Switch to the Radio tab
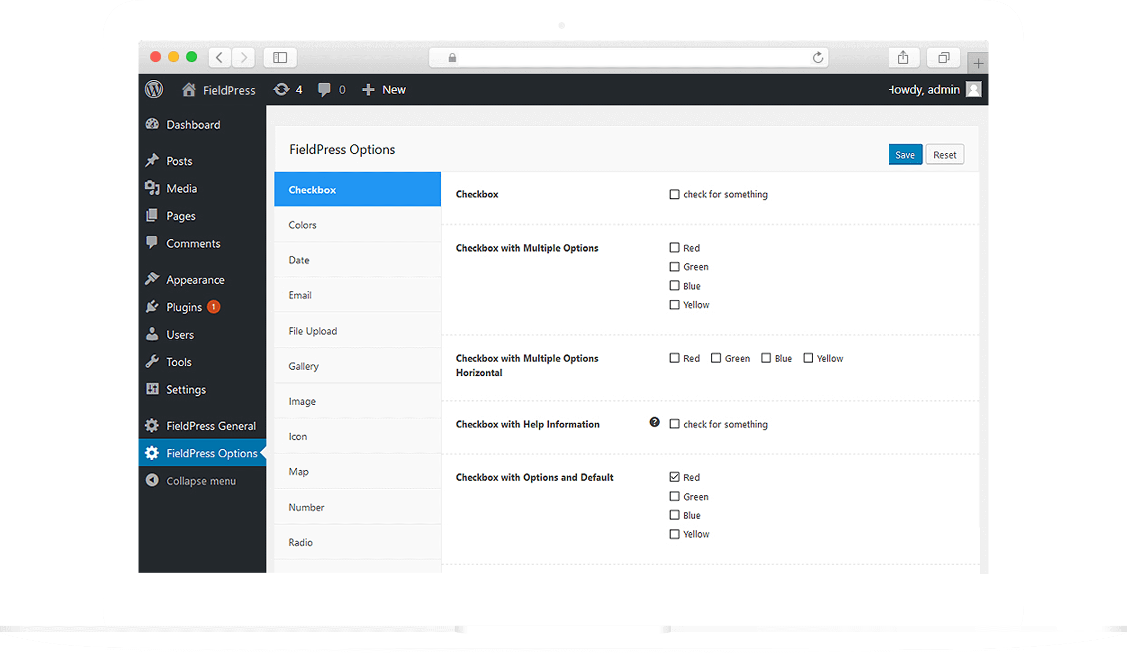Screen dimensions: 1127x654 [357, 542]
